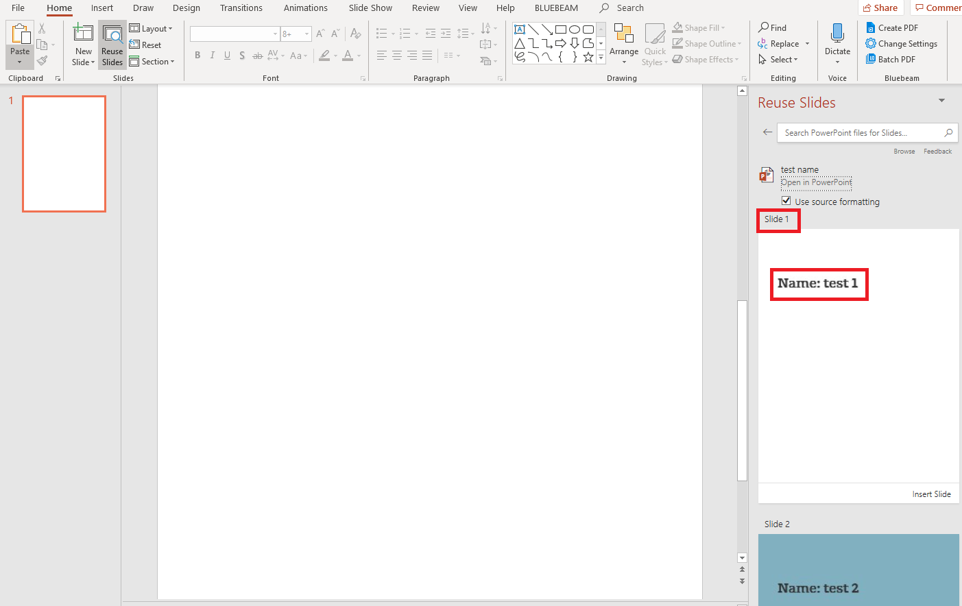Click the Underline formatting icon

click(x=227, y=56)
